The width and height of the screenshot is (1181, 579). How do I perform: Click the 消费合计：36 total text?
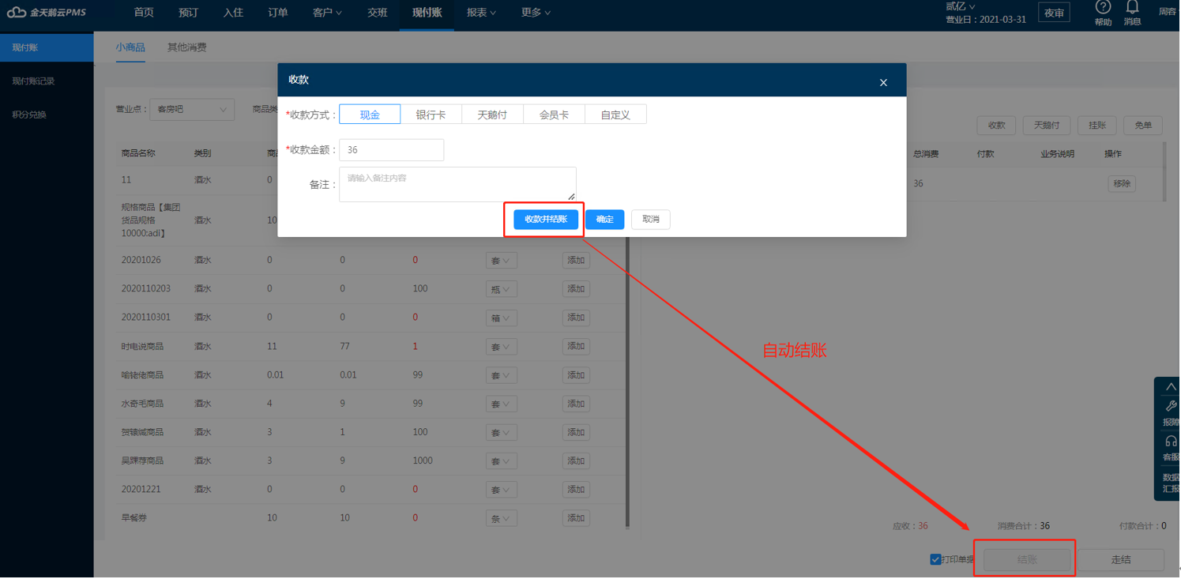coord(1023,526)
